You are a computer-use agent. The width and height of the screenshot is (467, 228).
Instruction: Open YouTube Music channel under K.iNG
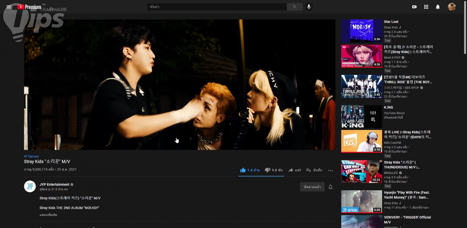pyautogui.click(x=394, y=113)
